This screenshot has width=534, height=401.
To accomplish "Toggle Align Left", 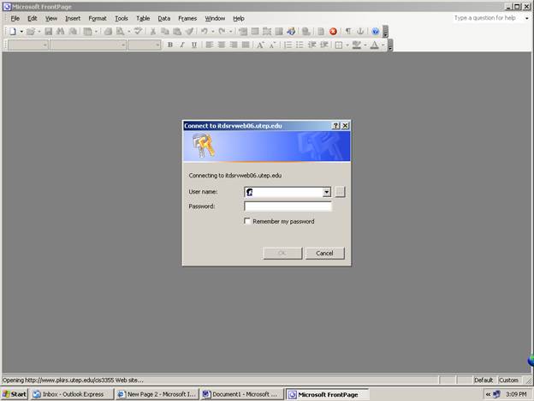I will coord(209,45).
